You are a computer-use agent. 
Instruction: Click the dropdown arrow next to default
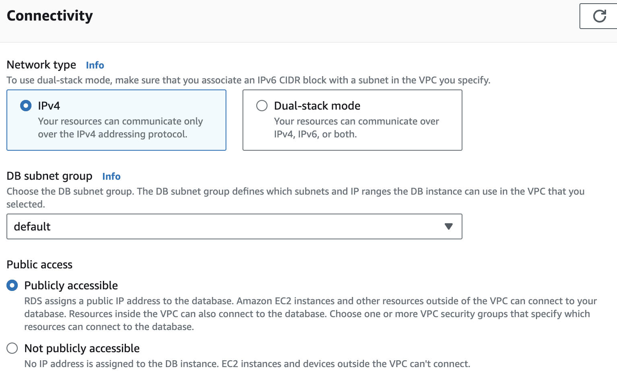point(448,226)
